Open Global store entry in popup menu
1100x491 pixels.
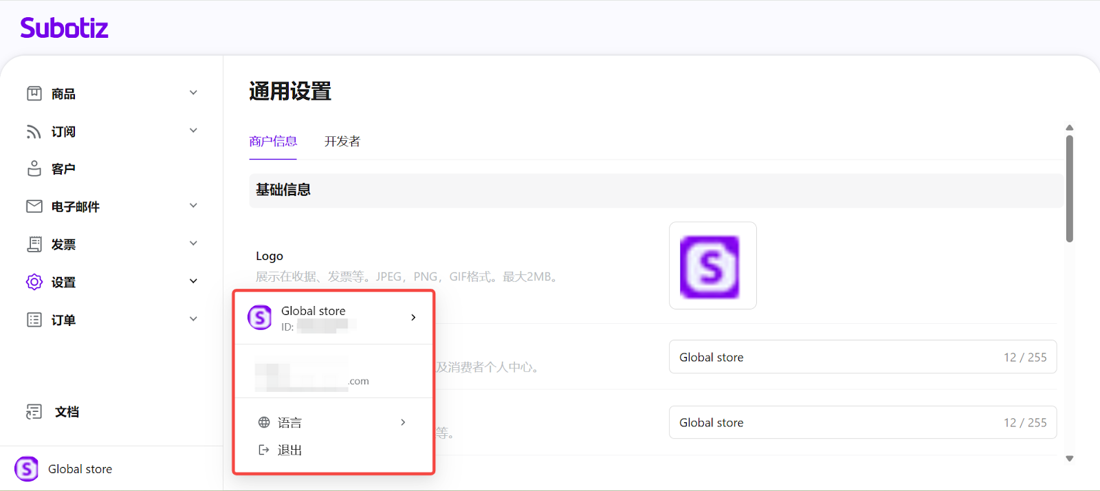pyautogui.click(x=333, y=318)
